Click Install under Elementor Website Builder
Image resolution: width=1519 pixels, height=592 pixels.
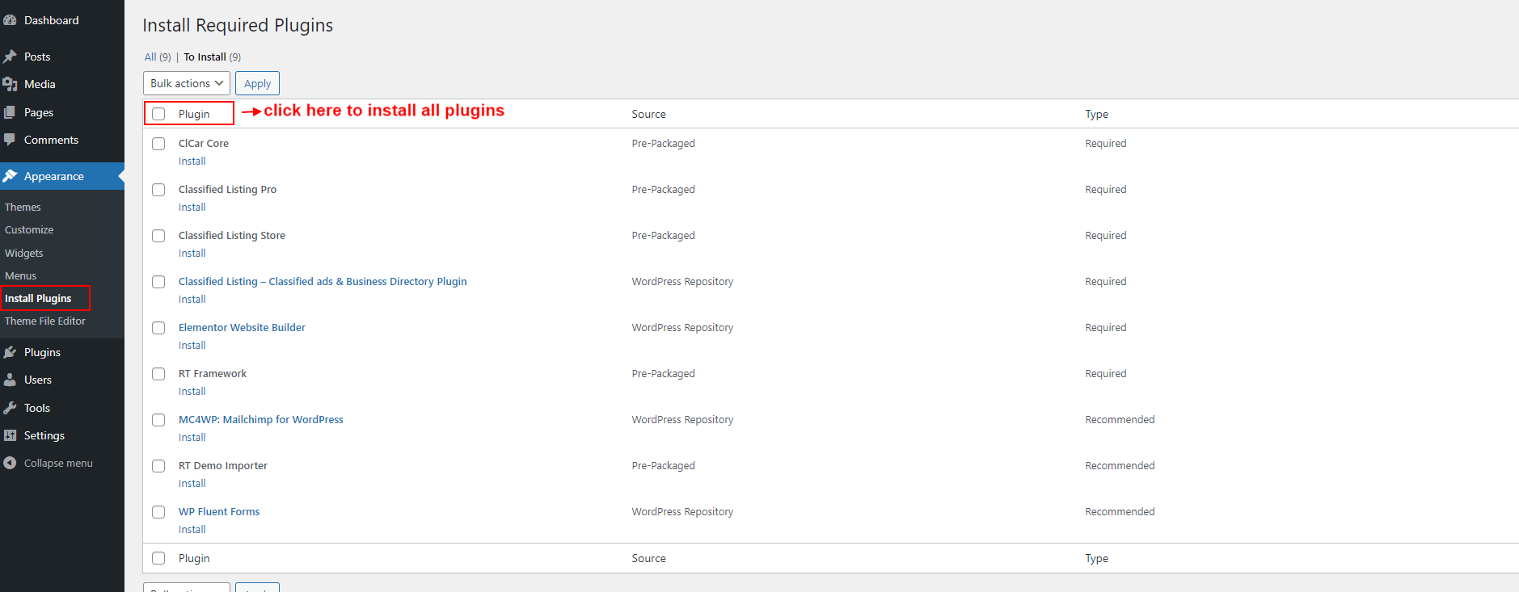coord(192,346)
